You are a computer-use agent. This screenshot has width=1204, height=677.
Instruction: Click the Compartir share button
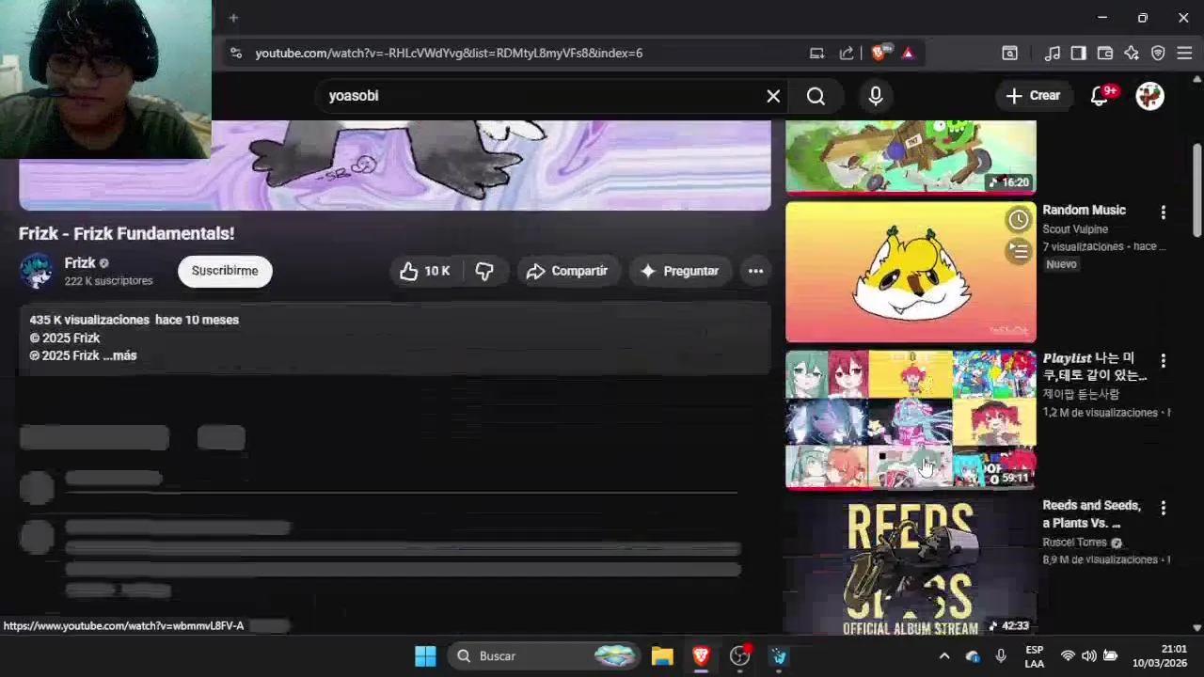point(567,271)
